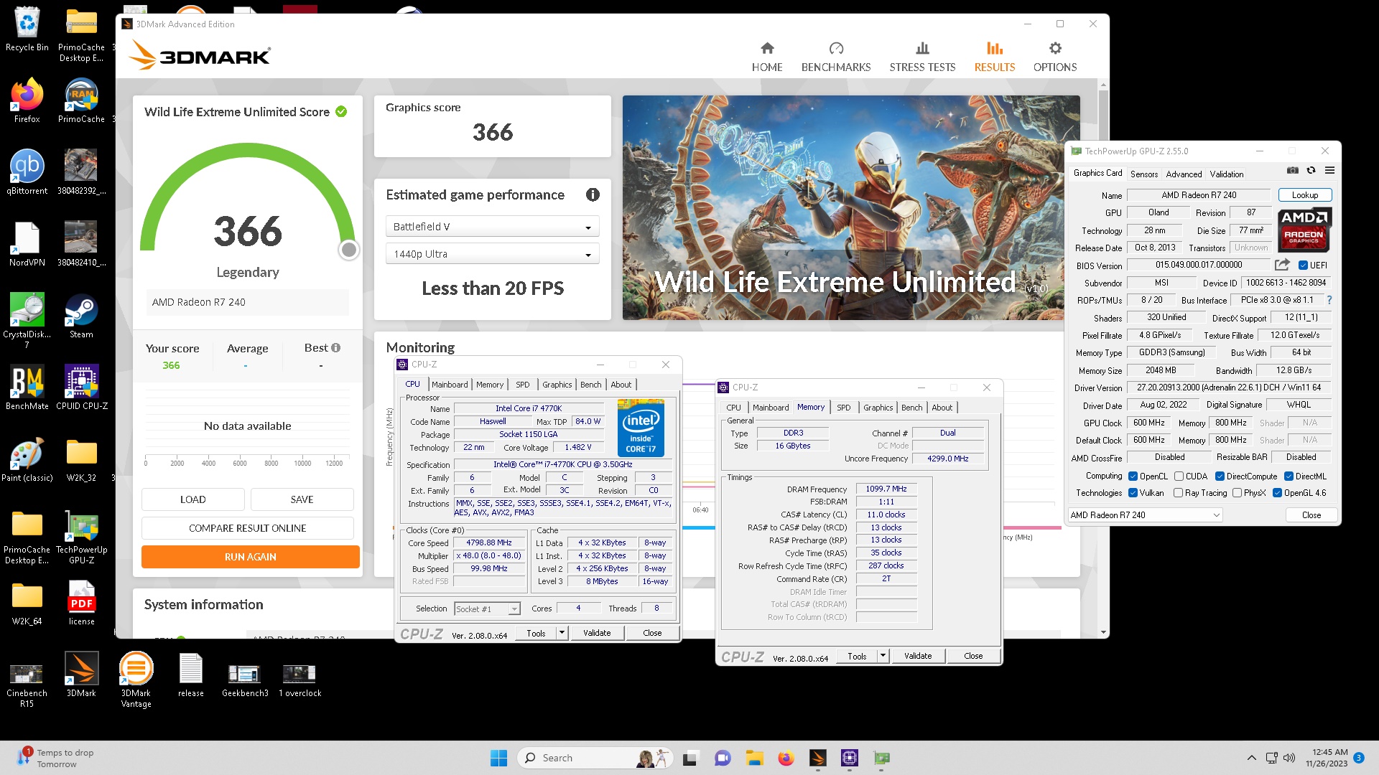
Task: Switch to the Mainboard tab in CPU-Z CPU window
Action: click(x=450, y=385)
